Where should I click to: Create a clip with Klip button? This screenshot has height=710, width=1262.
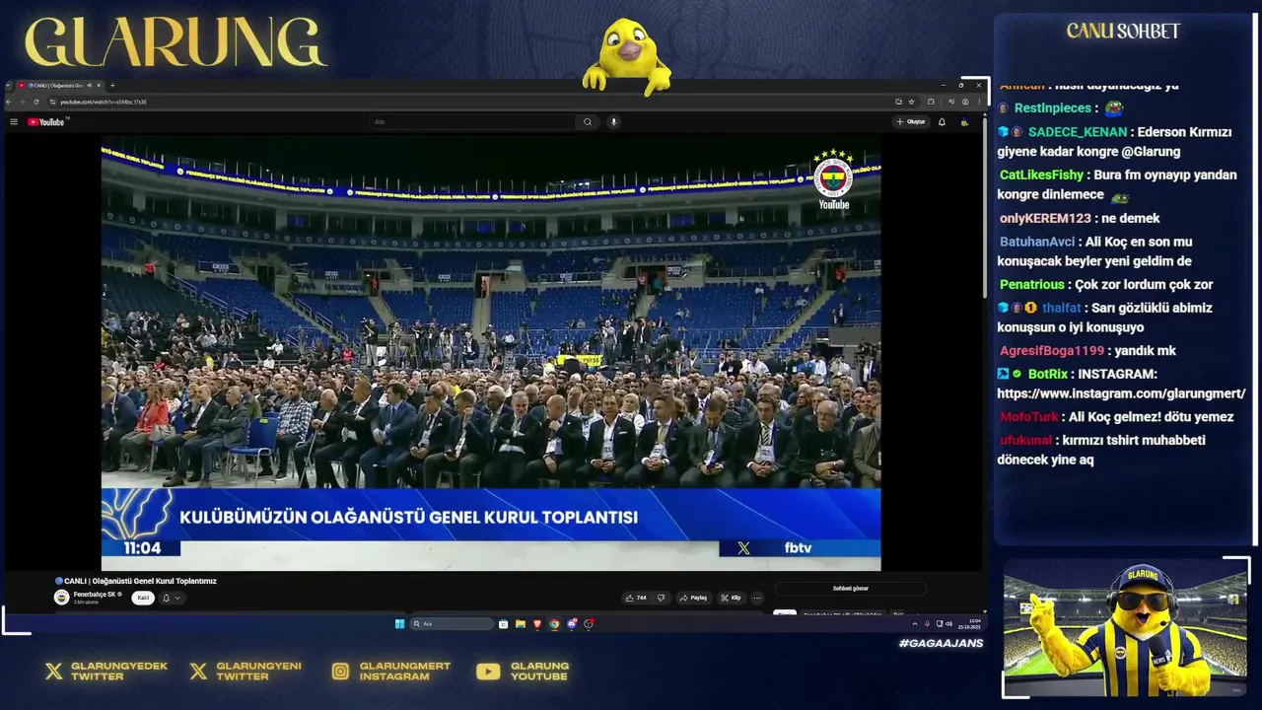pos(731,598)
